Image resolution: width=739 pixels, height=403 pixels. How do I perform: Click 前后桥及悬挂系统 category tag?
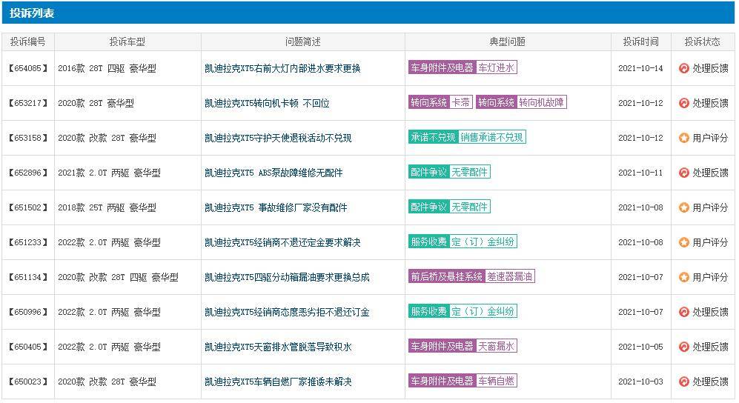click(x=447, y=277)
